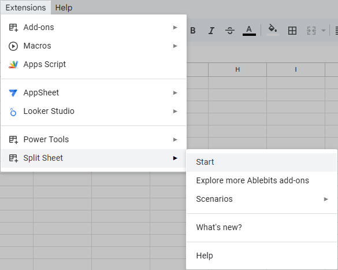Toggle italic text formatting
338x270 pixels.
click(211, 31)
